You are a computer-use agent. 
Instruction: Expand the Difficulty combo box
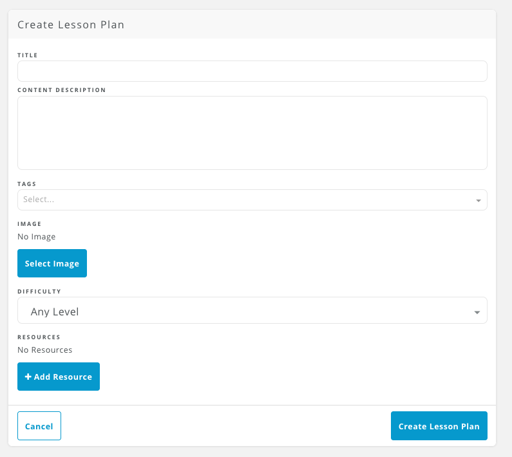coord(252,310)
